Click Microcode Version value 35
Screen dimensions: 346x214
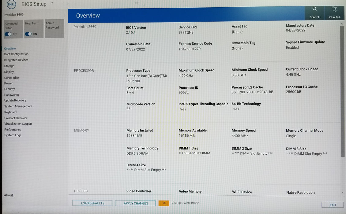tap(128, 109)
